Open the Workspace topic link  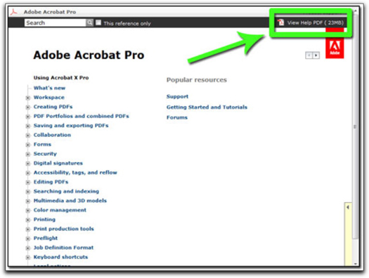tap(49, 98)
